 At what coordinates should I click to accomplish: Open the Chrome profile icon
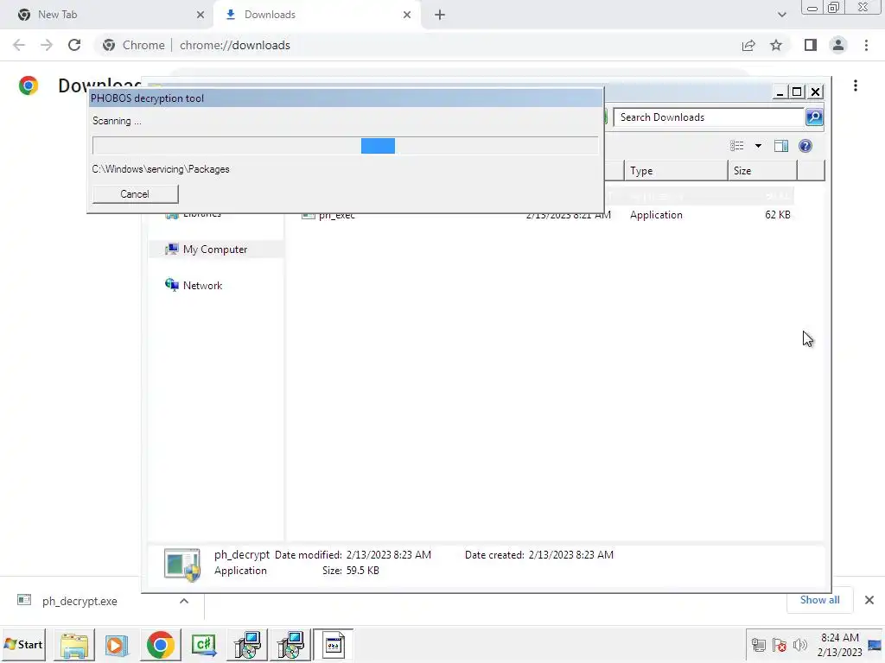click(x=838, y=45)
